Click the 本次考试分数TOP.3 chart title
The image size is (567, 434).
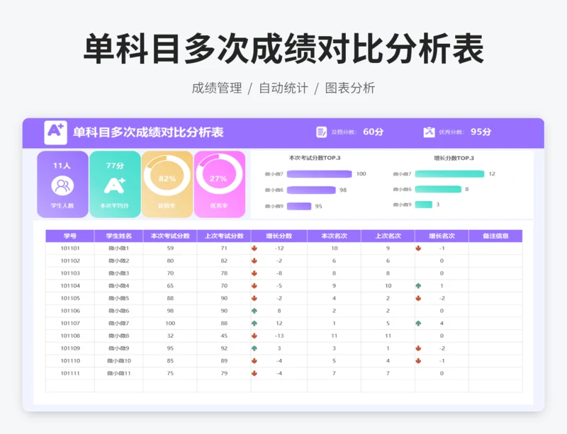pyautogui.click(x=315, y=158)
